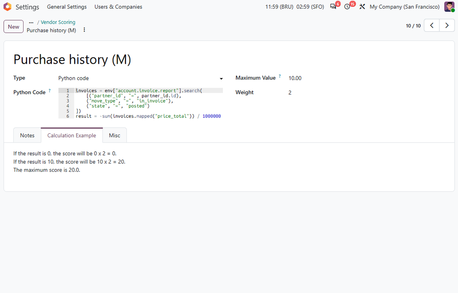
Task: Click the 11:59 (BRU) clock text
Action: (x=279, y=7)
